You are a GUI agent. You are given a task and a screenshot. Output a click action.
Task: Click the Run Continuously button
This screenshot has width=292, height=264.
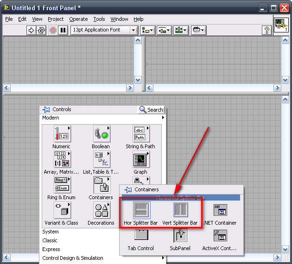pyautogui.click(x=42, y=30)
